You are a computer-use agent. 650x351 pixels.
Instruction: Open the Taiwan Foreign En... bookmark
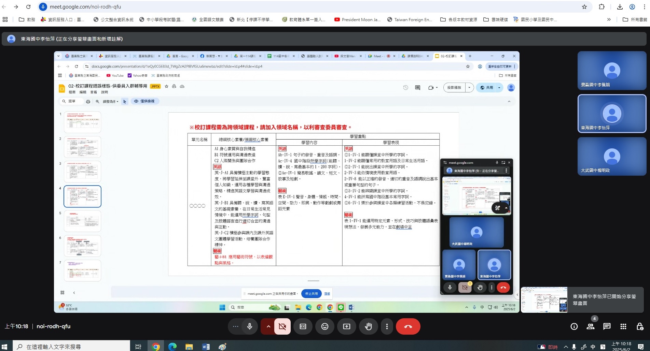pyautogui.click(x=410, y=19)
